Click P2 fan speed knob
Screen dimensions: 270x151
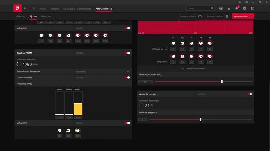(x=182, y=43)
